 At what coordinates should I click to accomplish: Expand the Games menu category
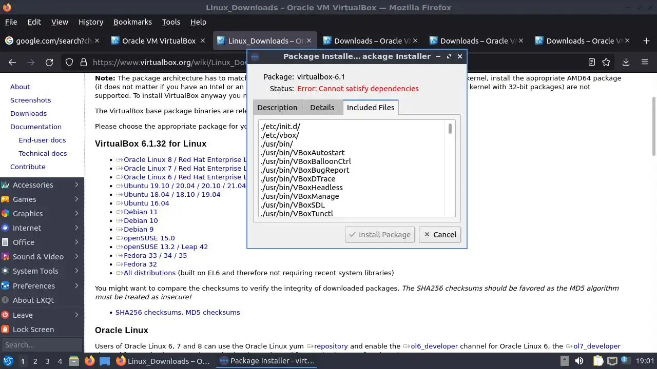[x=41, y=199]
